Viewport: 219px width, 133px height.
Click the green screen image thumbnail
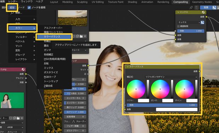pyautogui.click(x=12, y=100)
